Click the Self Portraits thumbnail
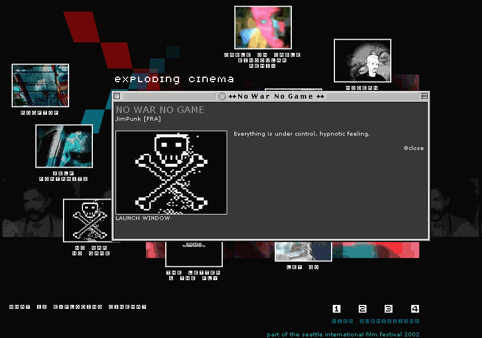The image size is (482, 338). point(64,146)
